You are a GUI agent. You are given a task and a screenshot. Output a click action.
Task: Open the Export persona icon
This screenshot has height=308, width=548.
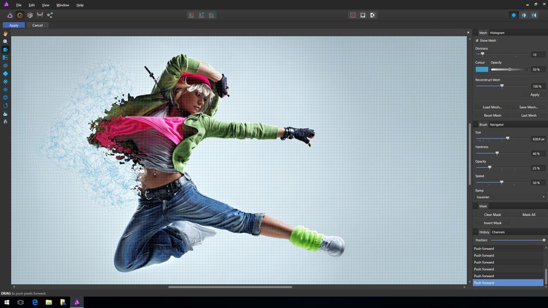tap(50, 15)
